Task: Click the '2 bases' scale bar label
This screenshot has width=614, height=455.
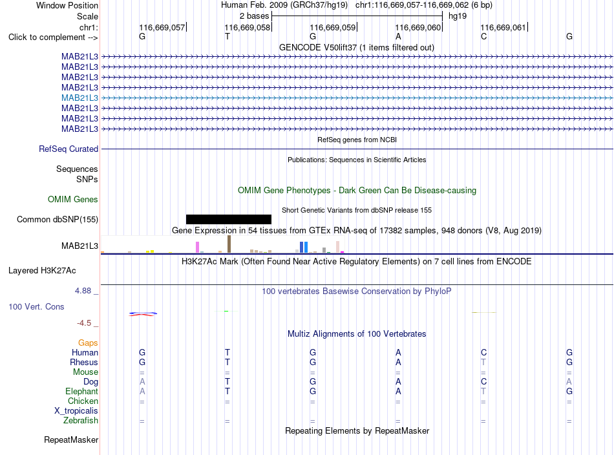Action: coord(255,16)
